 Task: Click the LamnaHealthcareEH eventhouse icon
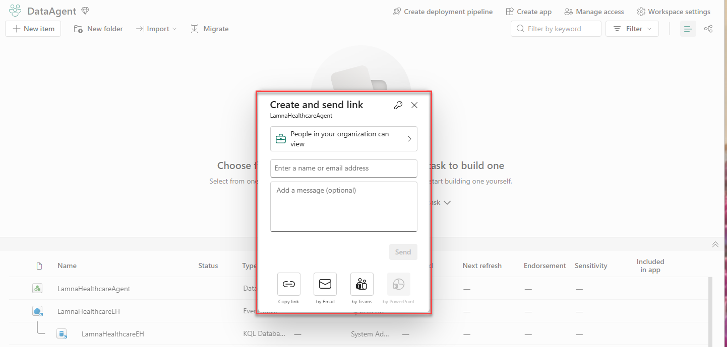pos(37,311)
